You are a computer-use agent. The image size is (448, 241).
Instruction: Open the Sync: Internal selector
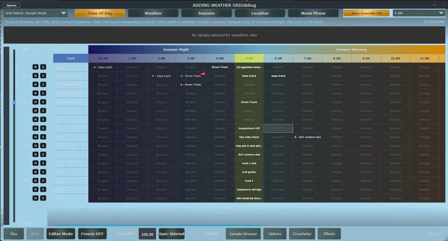click(171, 234)
